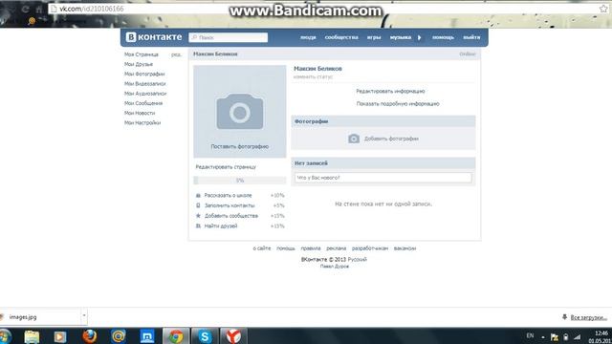Screen dimensions: 612x344
Task: Open the помощь header link
Action: pyautogui.click(x=443, y=37)
